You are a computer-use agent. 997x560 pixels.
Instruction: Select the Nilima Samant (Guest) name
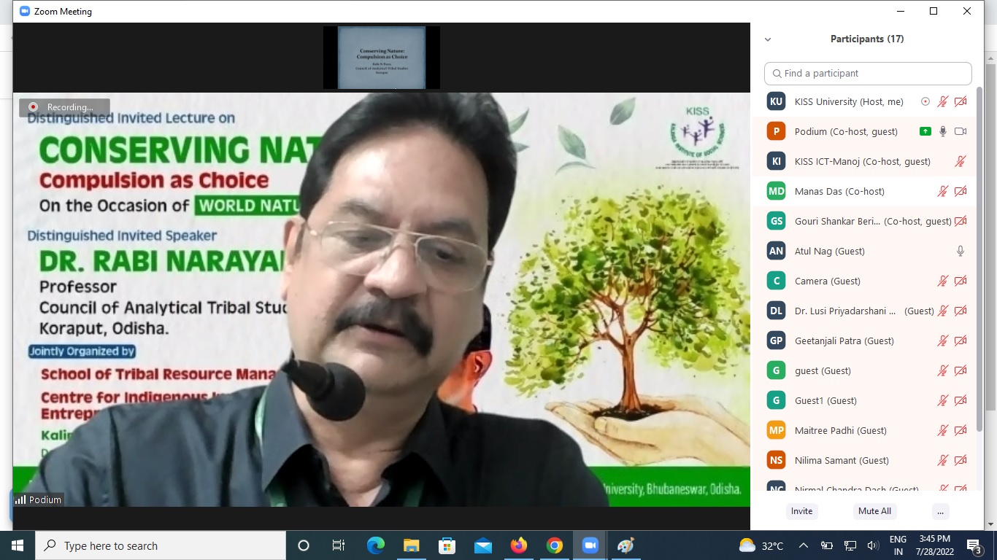point(842,460)
